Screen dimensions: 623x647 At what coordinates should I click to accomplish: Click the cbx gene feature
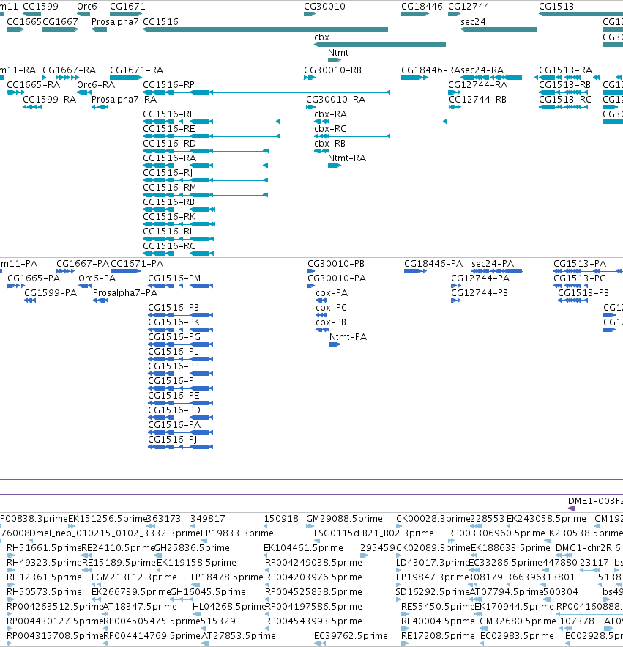pyautogui.click(x=380, y=45)
